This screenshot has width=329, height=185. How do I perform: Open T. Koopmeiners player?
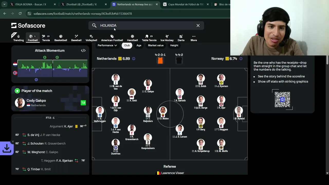148,141
